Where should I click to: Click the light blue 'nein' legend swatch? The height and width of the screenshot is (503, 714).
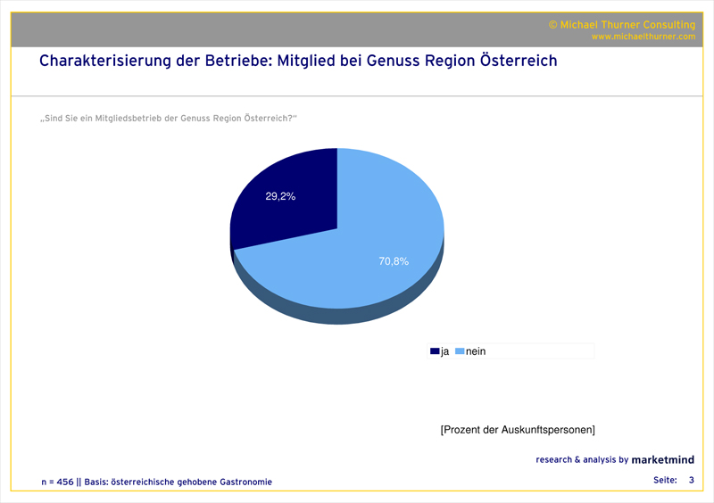(x=461, y=351)
